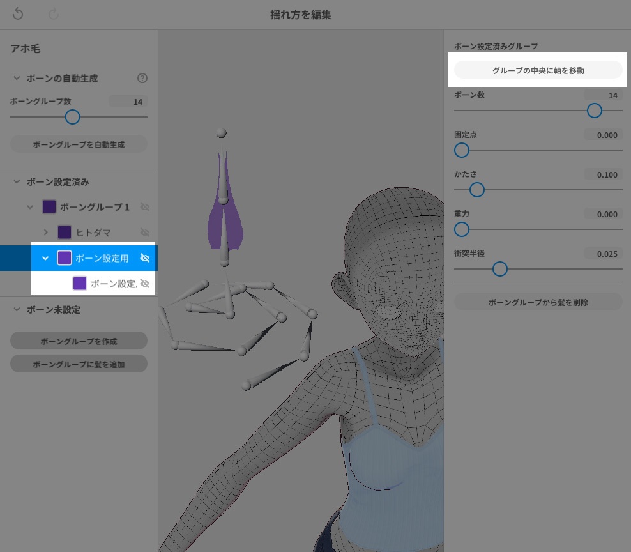Click the 重力 slider handle
The width and height of the screenshot is (631, 552).
462,229
